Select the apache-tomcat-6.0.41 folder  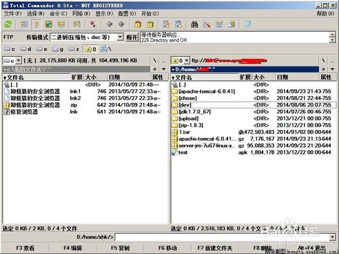[207, 91]
